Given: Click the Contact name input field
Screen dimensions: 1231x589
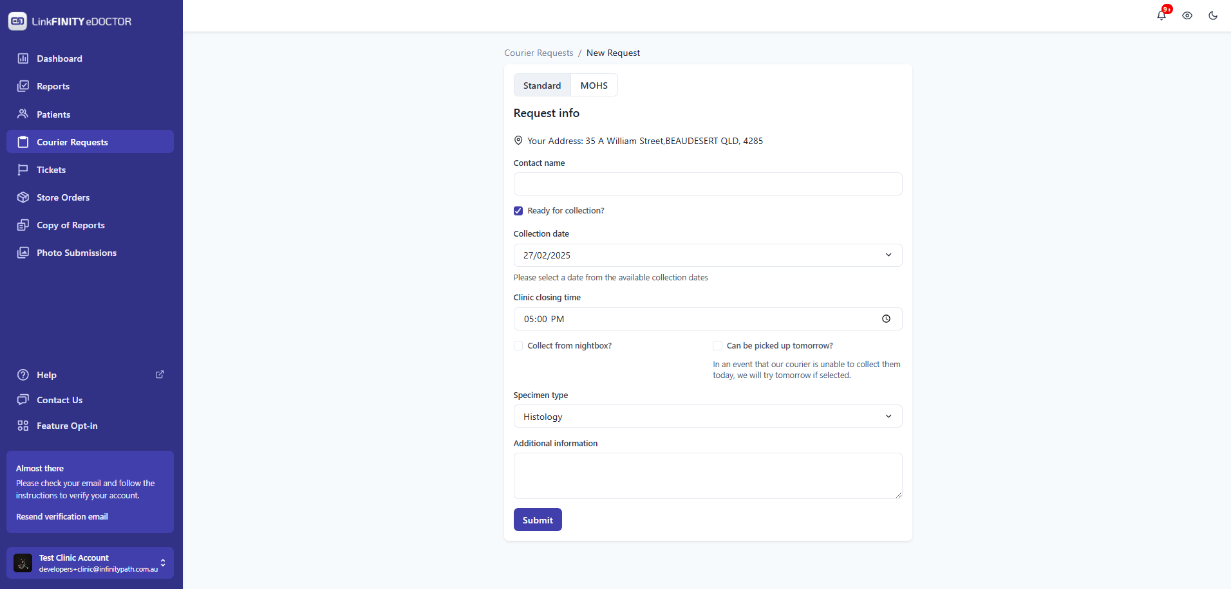Looking at the screenshot, I should pos(708,184).
